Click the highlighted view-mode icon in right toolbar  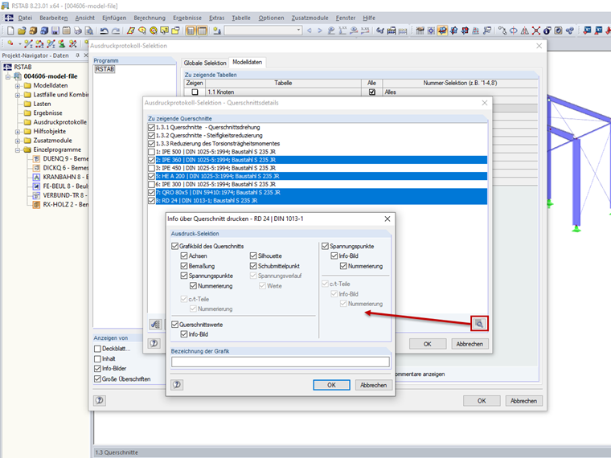[442, 31]
